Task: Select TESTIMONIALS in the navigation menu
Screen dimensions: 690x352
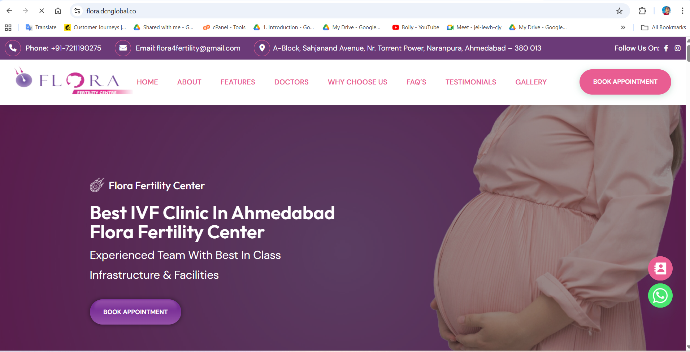Action: [x=471, y=82]
